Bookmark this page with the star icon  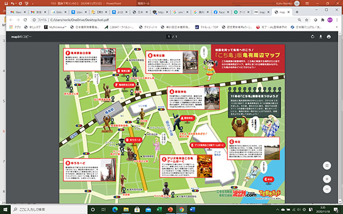(306, 20)
